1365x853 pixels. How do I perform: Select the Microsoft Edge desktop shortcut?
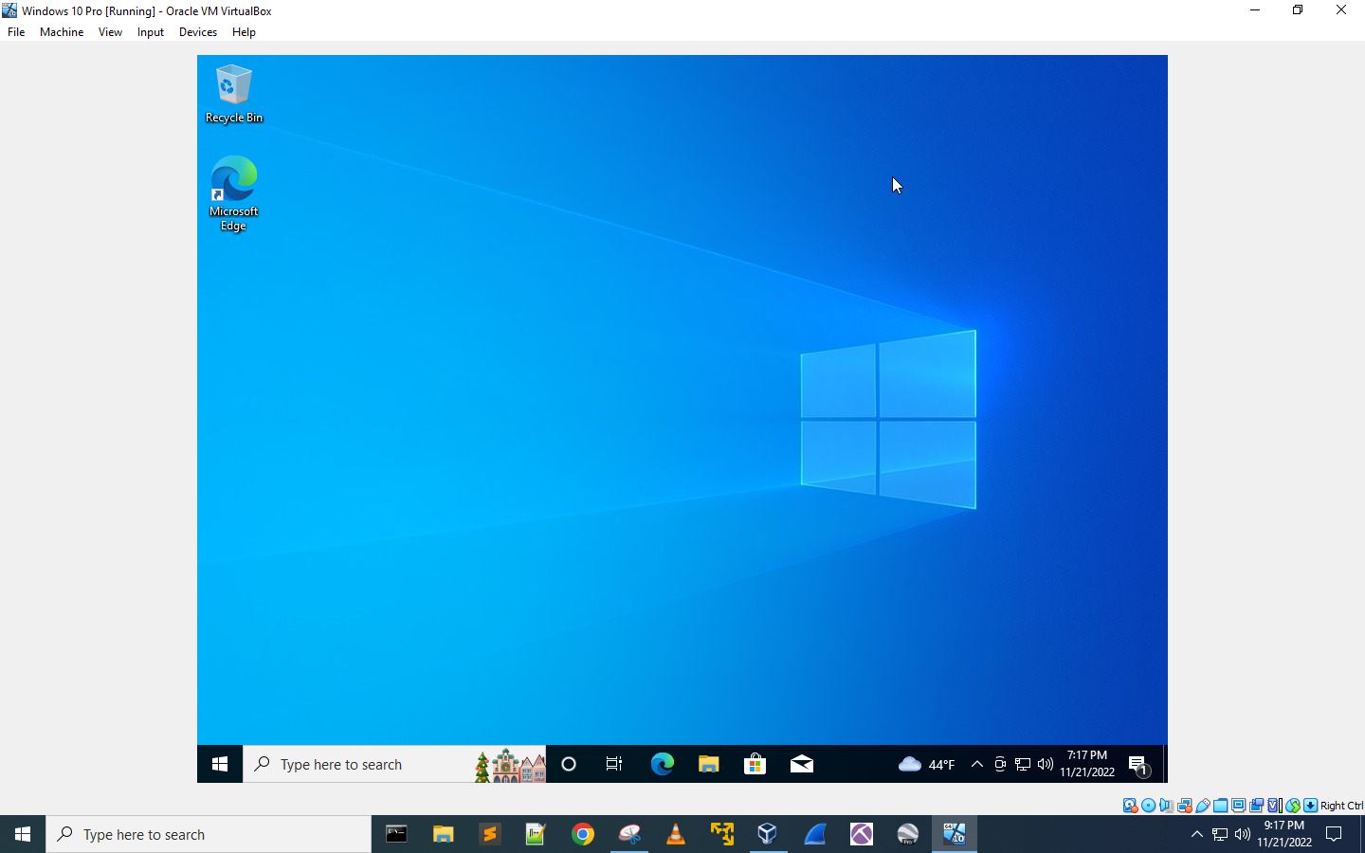(x=233, y=193)
